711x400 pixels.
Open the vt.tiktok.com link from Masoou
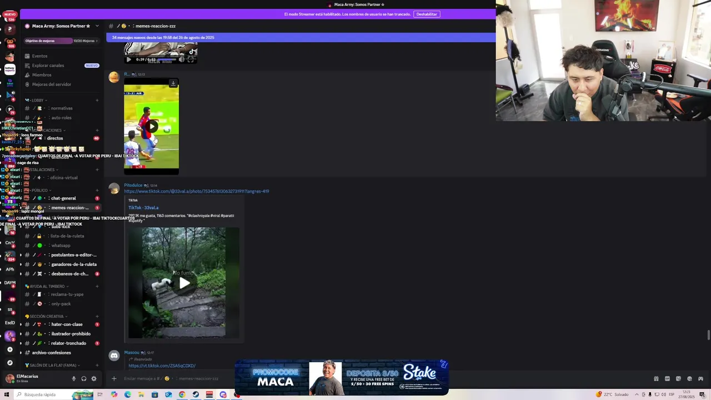coord(162,366)
